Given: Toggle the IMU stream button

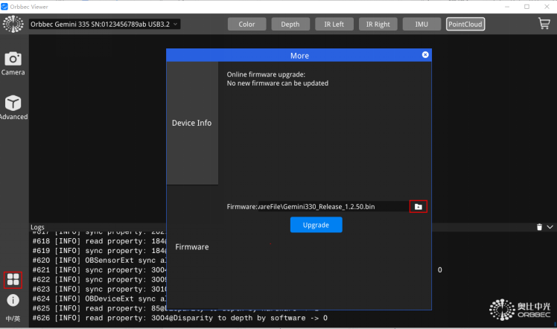Looking at the screenshot, I should tap(421, 24).
